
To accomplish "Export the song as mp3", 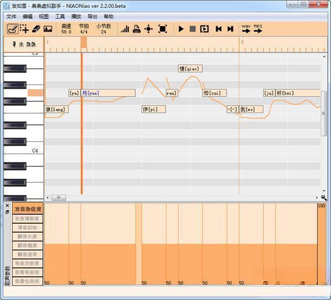I will [x=258, y=29].
